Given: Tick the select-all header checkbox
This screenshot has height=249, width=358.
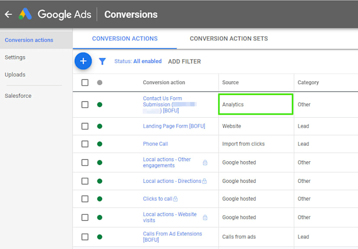Looking at the screenshot, I should coord(85,82).
